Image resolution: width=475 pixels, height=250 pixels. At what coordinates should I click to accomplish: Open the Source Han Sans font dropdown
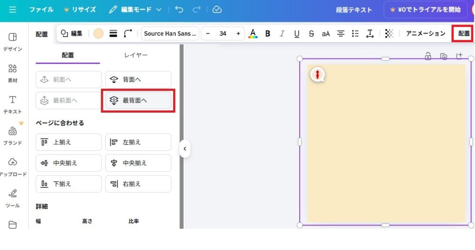(x=170, y=33)
